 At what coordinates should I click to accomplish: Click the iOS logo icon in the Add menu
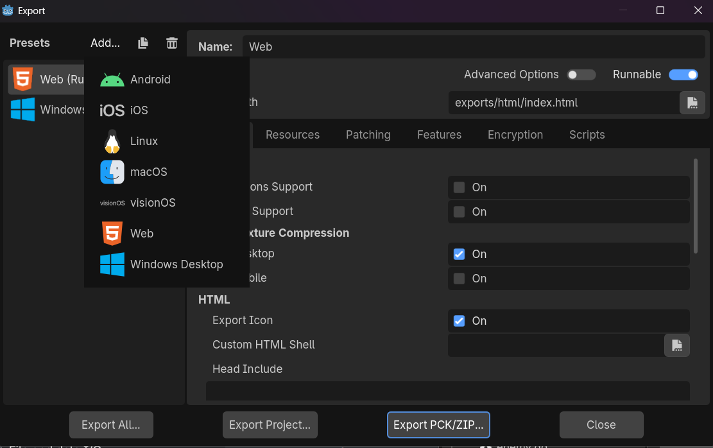coord(112,110)
